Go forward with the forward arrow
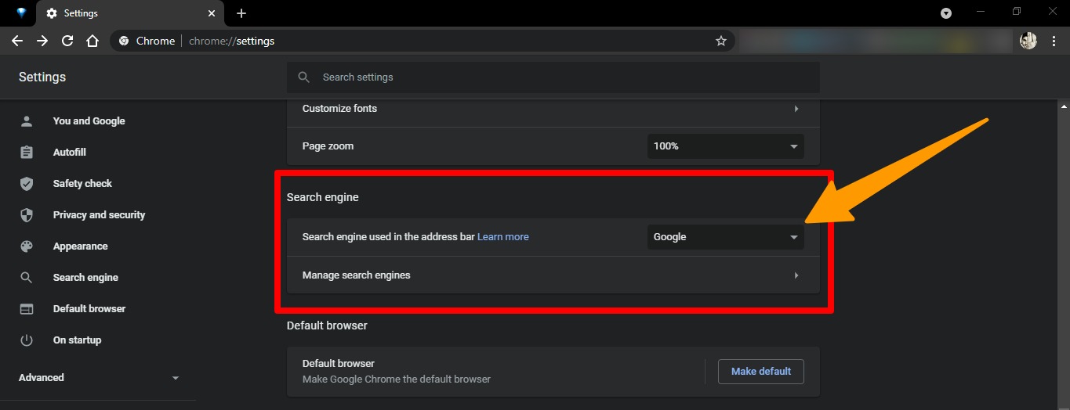This screenshot has height=410, width=1070. pos(42,41)
